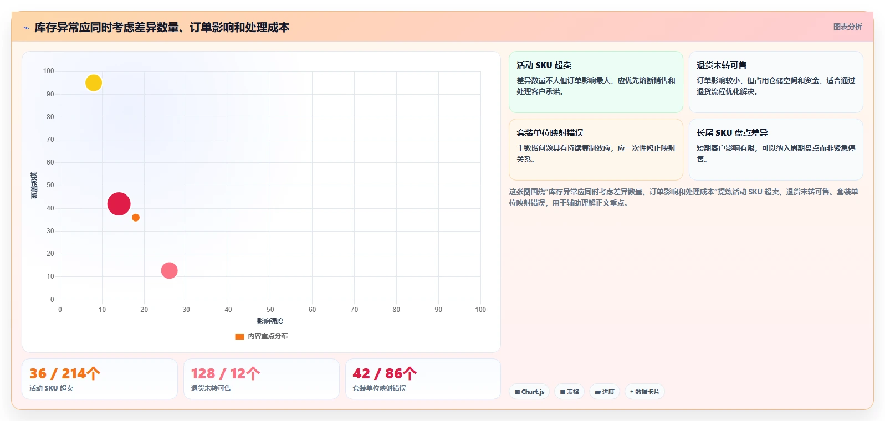The image size is (885, 421).
Task: Click 活动 SKU 超卖 label under 36 / 214个
Action: pos(52,388)
